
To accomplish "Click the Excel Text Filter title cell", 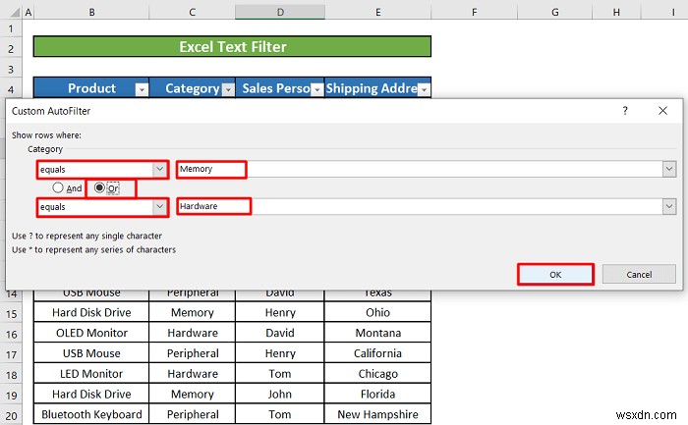I will tap(232, 46).
